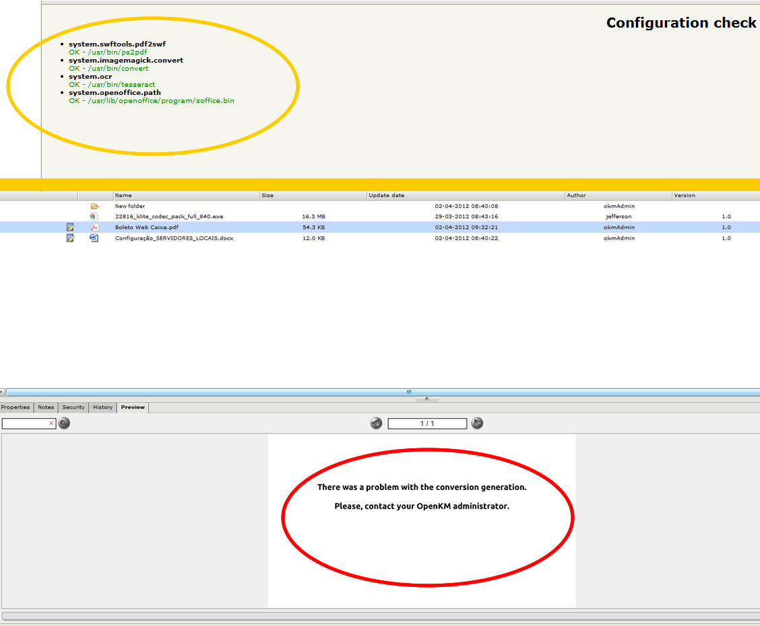Click the New folder icon
The width and height of the screenshot is (760, 626).
coord(94,206)
